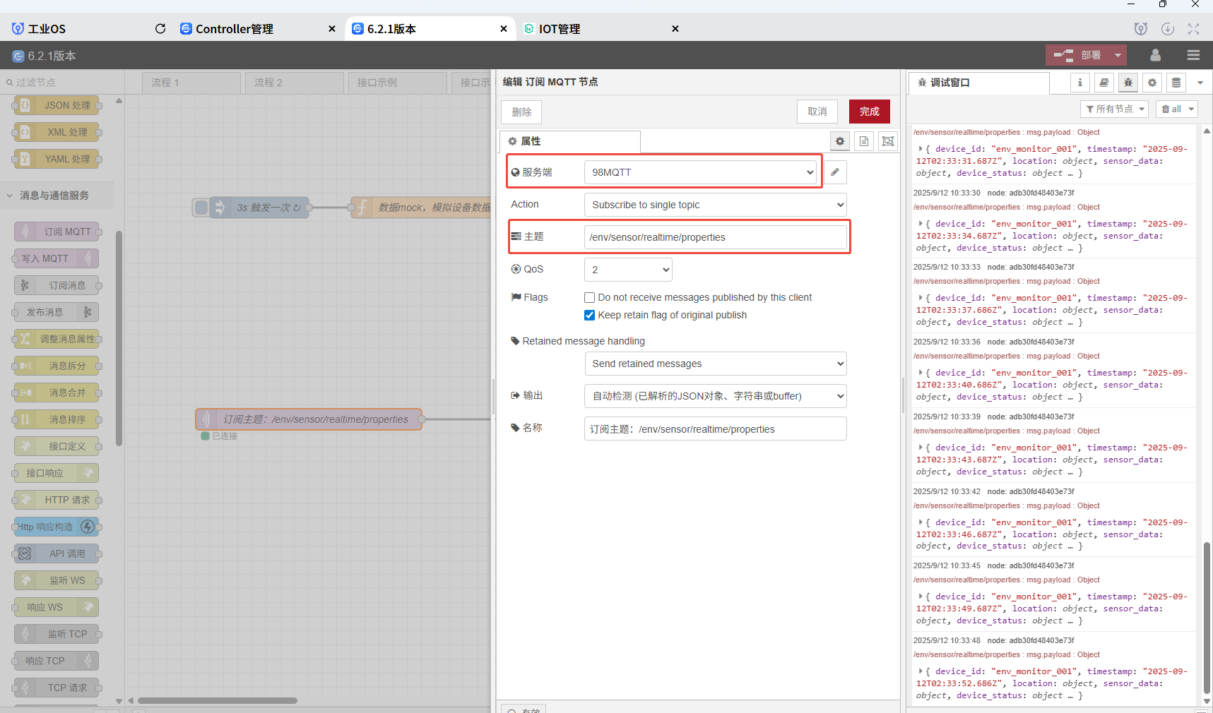
Task: Toggle the 3s trigger inject node button
Action: [201, 208]
